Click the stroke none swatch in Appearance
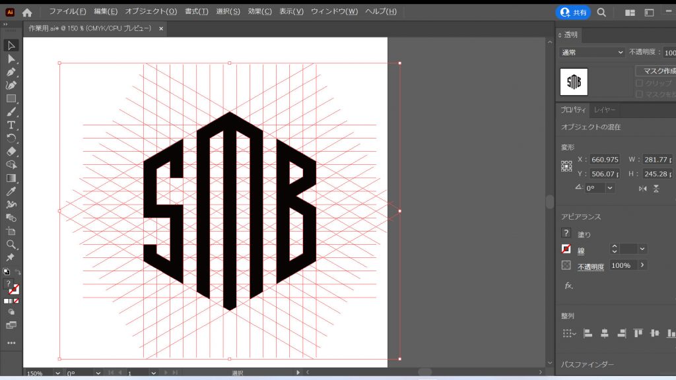Image resolution: width=676 pixels, height=380 pixels. click(x=566, y=249)
